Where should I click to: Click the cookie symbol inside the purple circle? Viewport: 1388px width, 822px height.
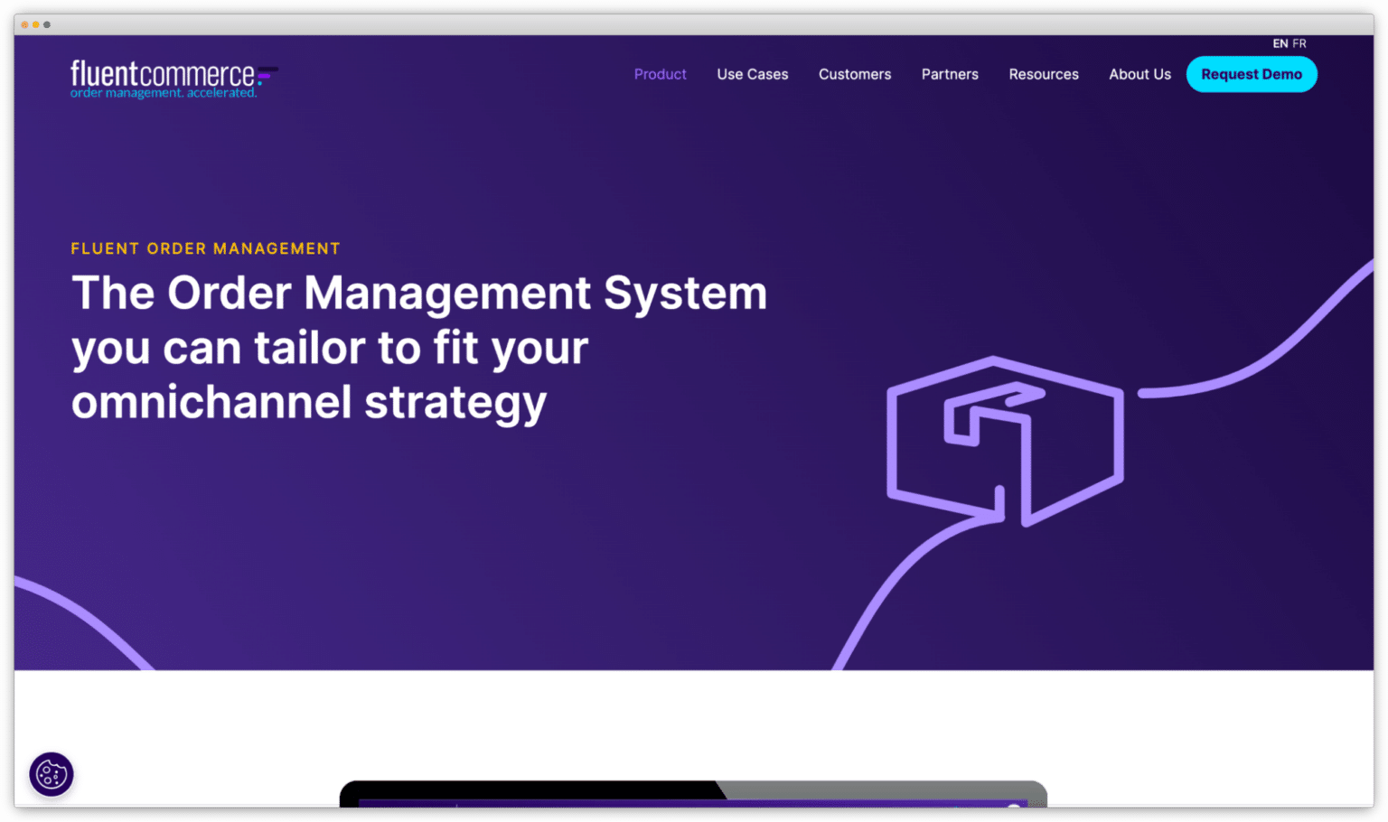coord(51,774)
